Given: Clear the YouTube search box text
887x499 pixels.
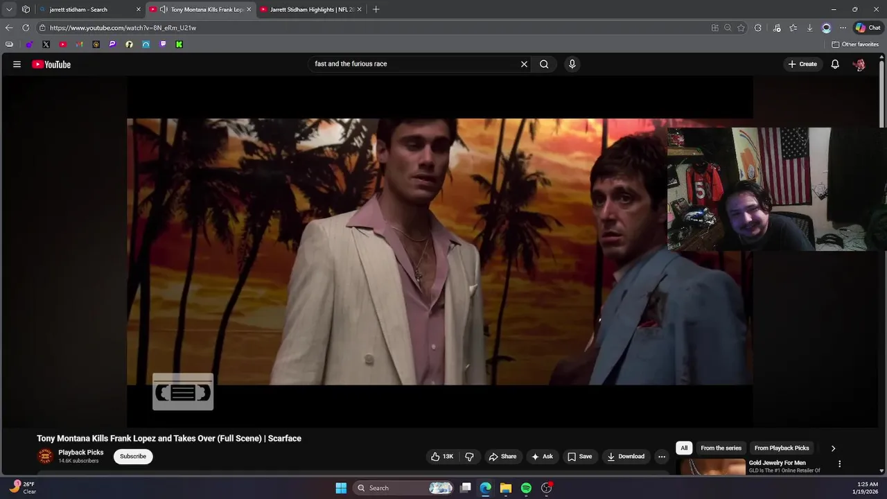Looking at the screenshot, I should tap(524, 64).
